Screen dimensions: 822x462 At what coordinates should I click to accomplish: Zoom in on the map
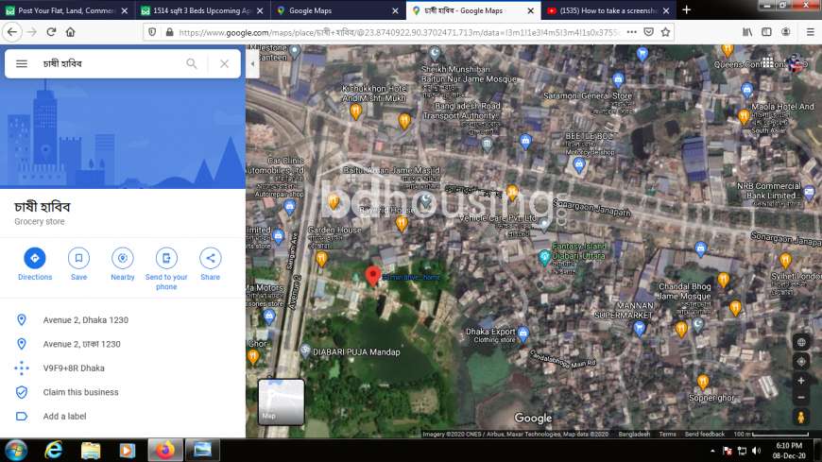(801, 381)
